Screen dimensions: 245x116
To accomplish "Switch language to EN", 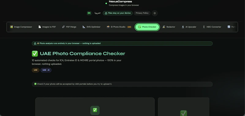I will (89, 13).
